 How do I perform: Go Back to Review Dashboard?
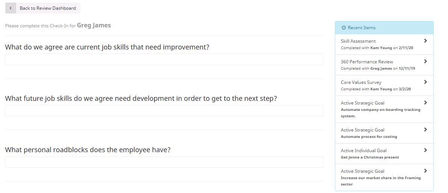point(43,8)
